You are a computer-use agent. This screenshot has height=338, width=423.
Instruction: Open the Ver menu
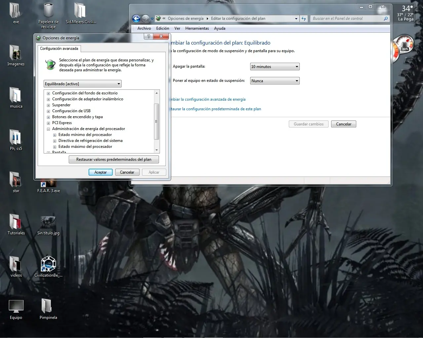tap(177, 28)
